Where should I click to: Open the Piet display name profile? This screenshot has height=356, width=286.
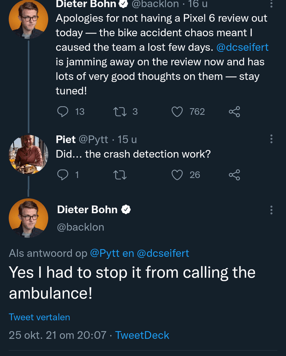point(65,139)
